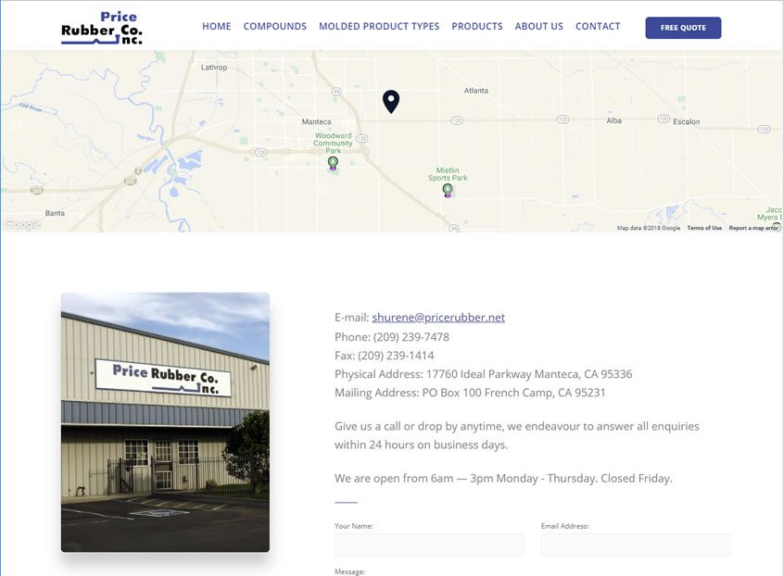
Task: Open the Compounds menu item
Action: click(274, 27)
